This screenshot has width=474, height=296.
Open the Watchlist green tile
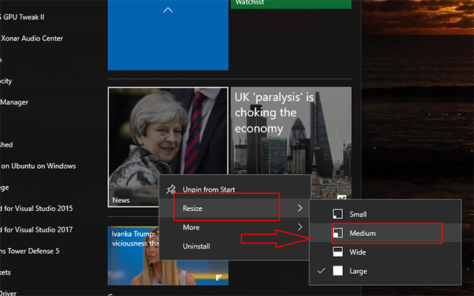291,4
